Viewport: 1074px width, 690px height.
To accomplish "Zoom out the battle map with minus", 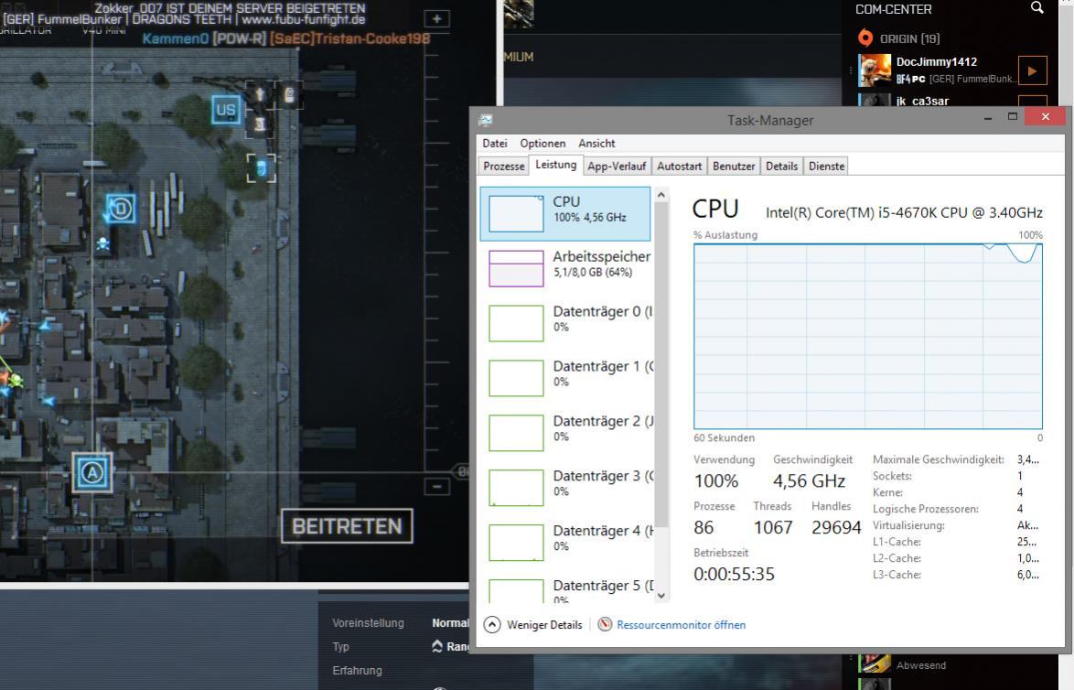I will click(437, 487).
